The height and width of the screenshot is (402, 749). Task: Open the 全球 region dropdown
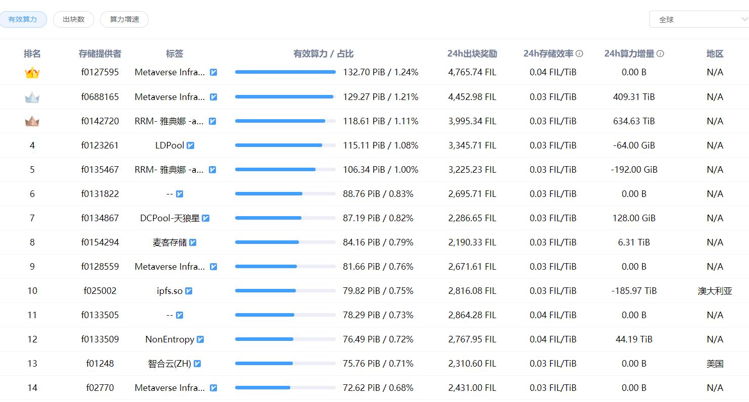point(698,20)
